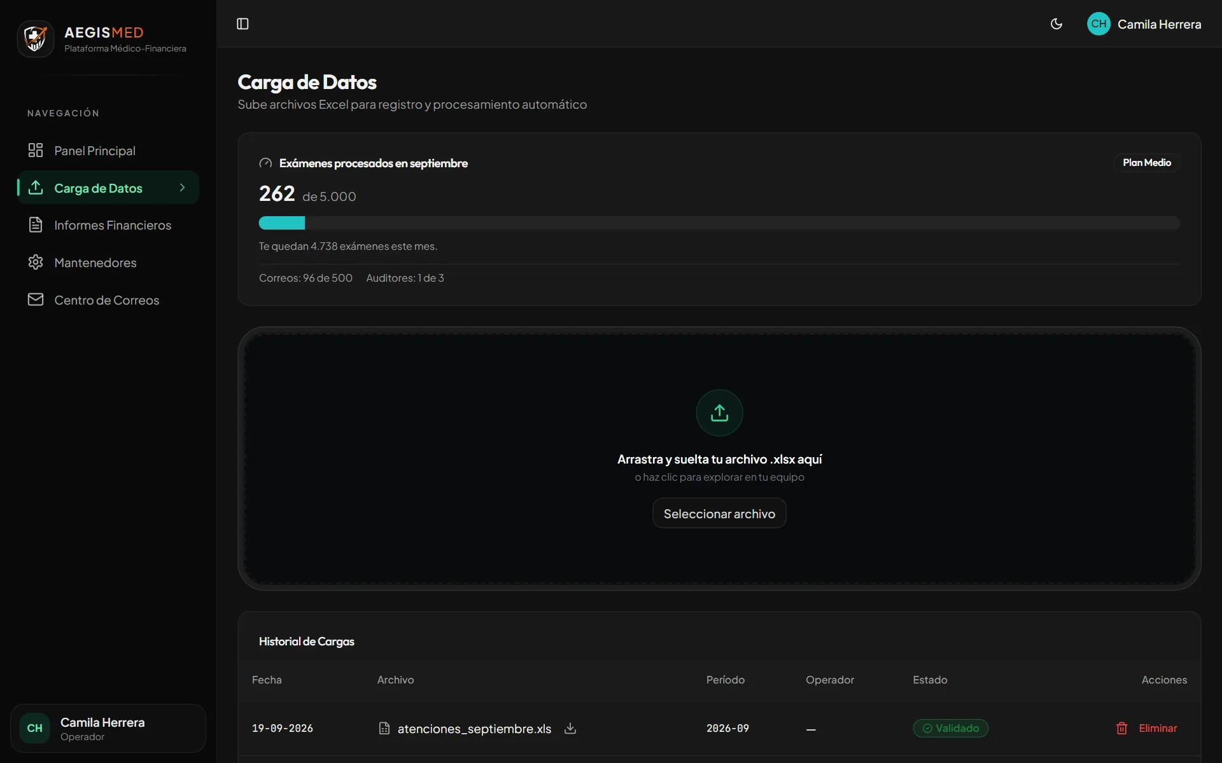Click the Validado status badge
Viewport: 1222px width, 763px height.
click(950, 728)
